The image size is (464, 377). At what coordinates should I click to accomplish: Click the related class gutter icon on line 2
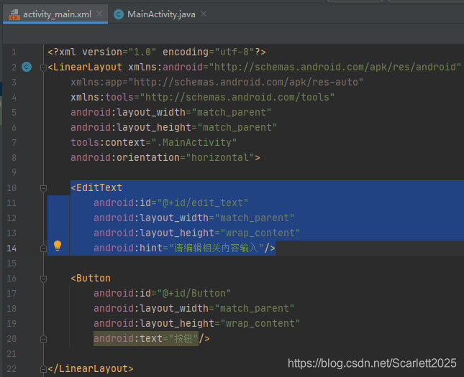coord(27,67)
